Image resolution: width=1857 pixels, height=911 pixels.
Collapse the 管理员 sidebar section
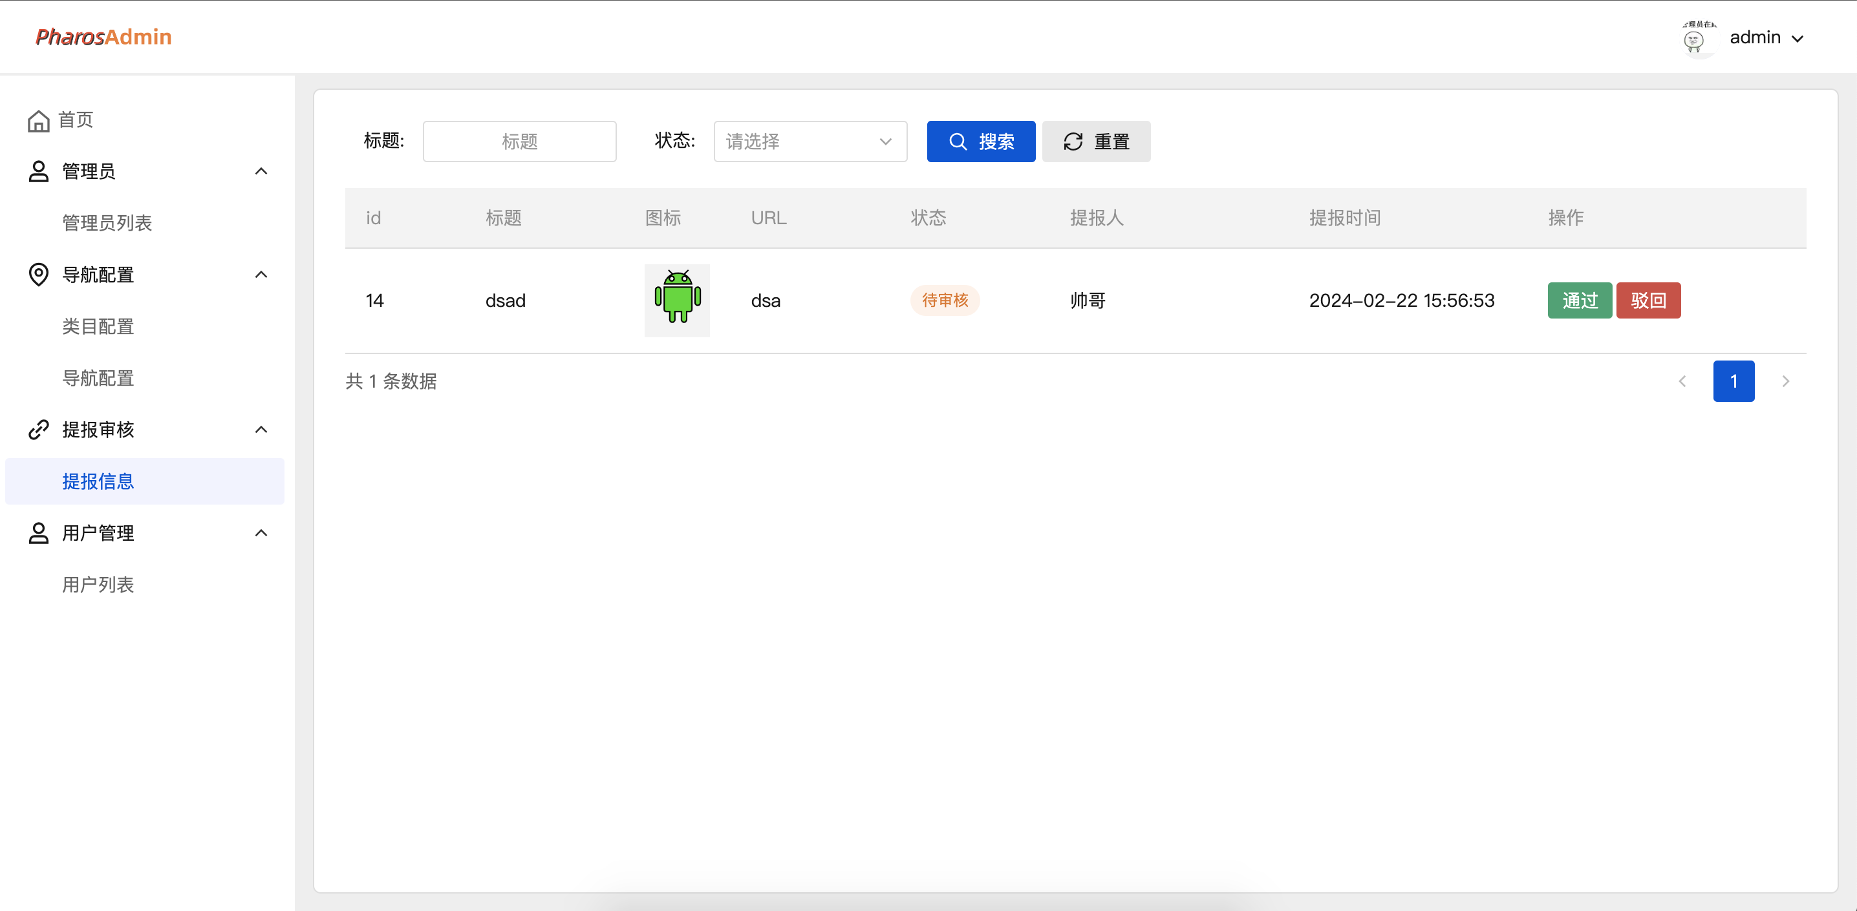[x=261, y=171]
